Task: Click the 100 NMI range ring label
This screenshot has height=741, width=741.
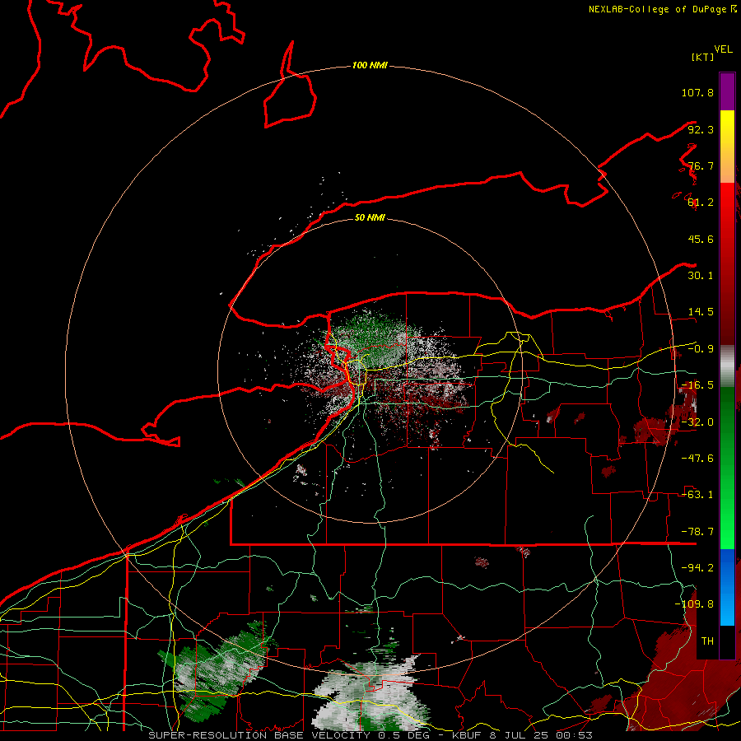Action: pyautogui.click(x=370, y=65)
